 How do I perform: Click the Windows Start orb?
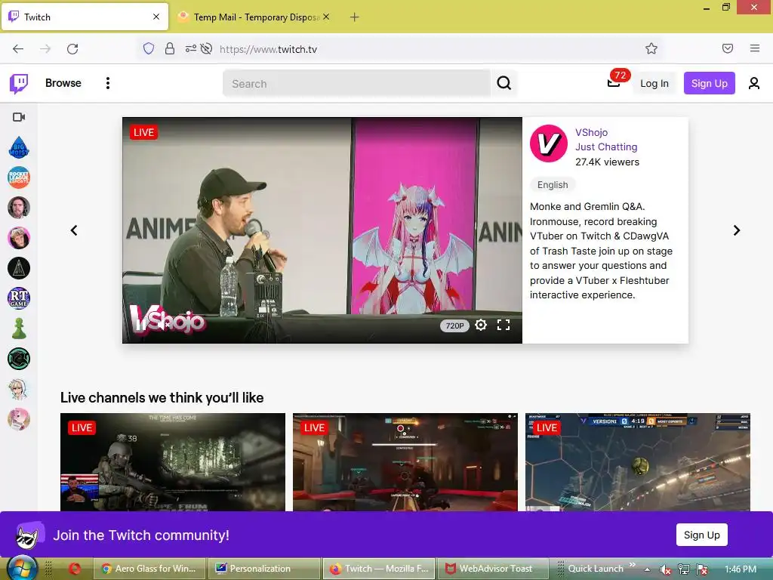pyautogui.click(x=22, y=569)
